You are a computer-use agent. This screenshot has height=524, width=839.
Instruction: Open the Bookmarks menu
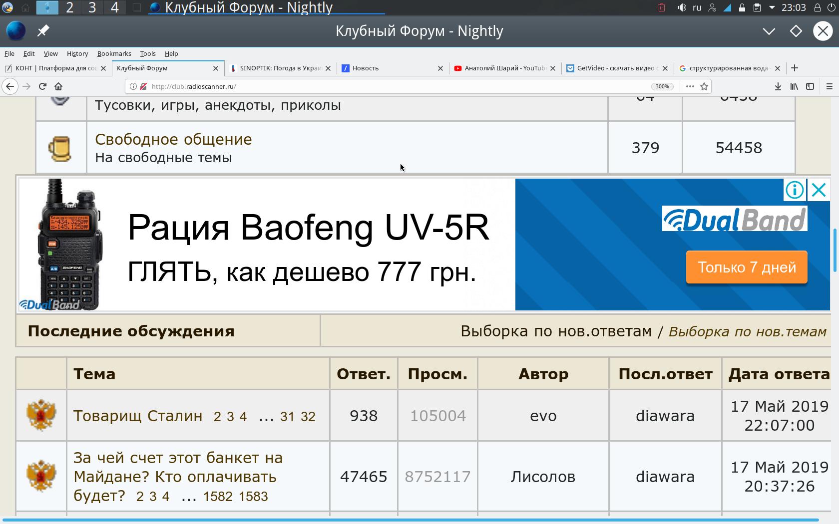pos(114,53)
